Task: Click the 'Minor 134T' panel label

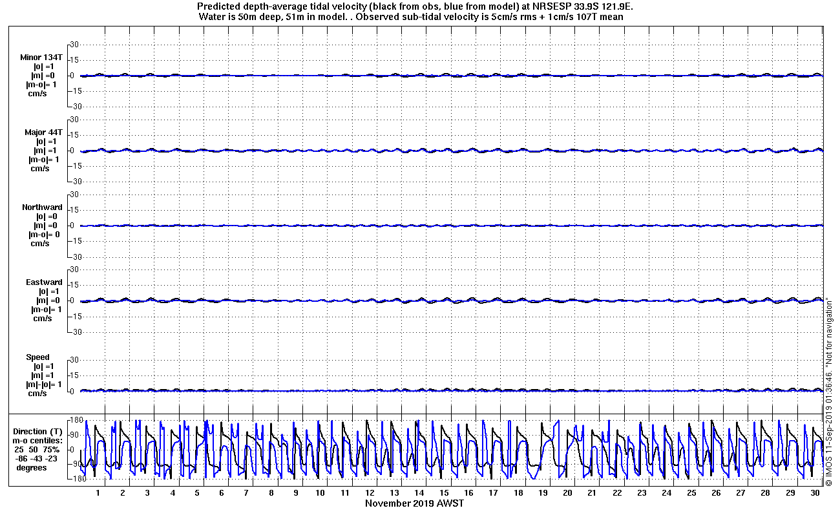Action: [41, 57]
